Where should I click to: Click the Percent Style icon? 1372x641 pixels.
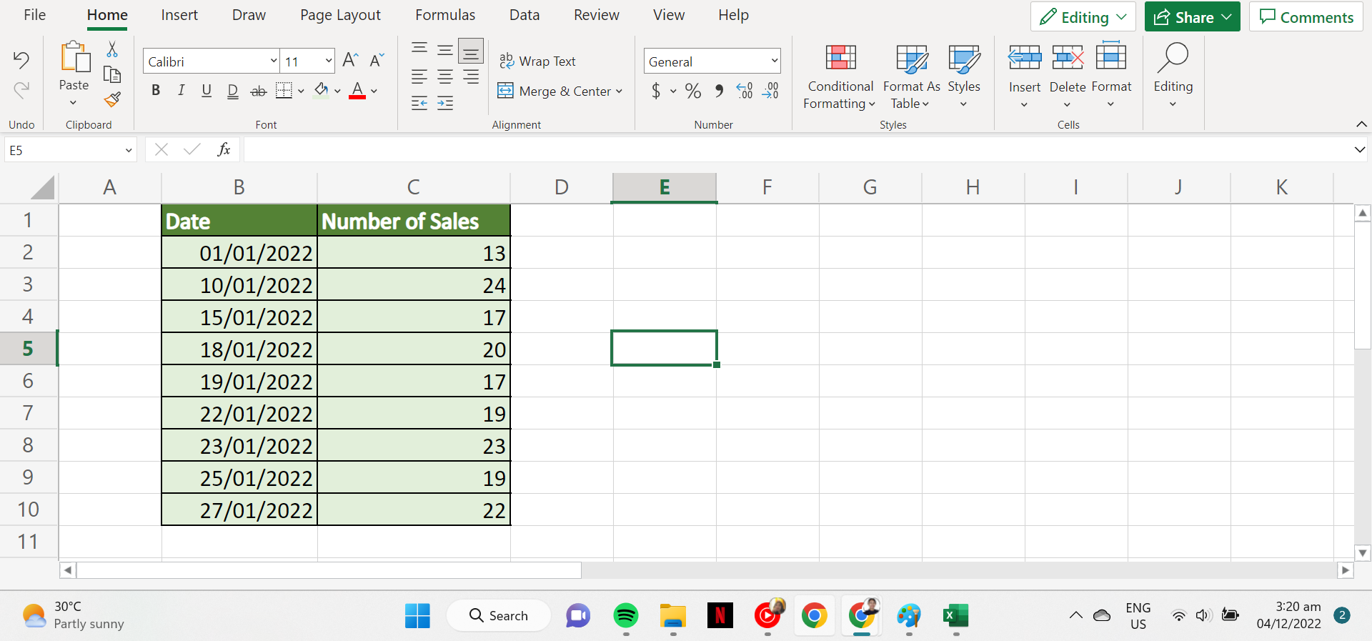(692, 91)
